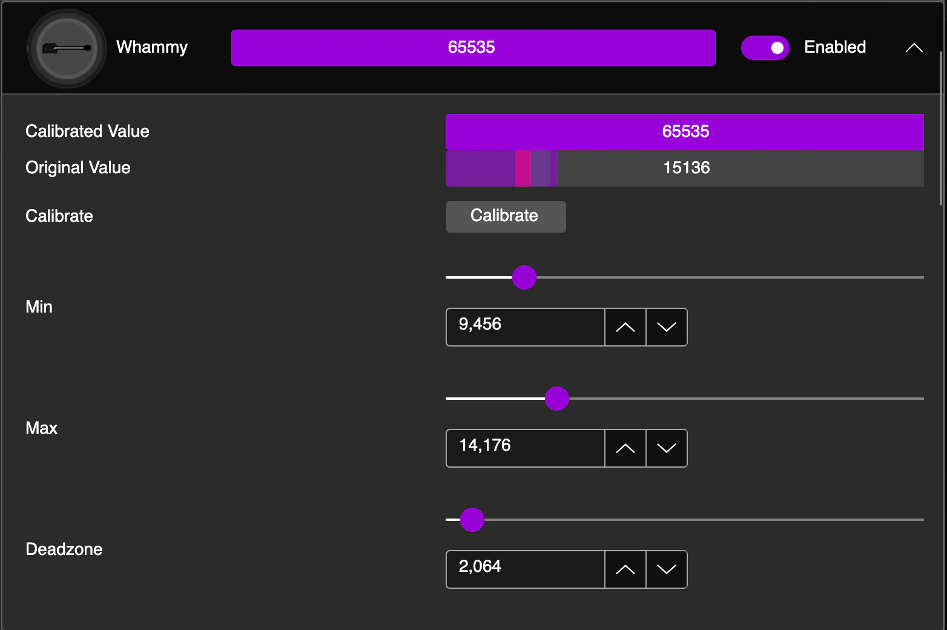The width and height of the screenshot is (947, 630).
Task: Increase the Max value with up arrow
Action: pyautogui.click(x=625, y=448)
